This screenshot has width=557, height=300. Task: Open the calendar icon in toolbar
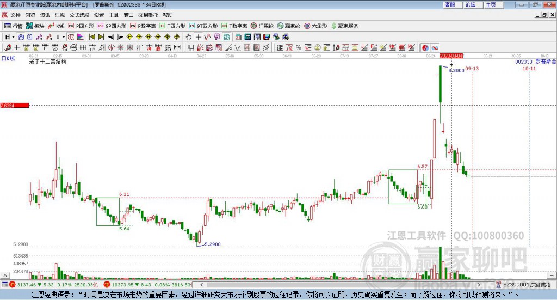pos(238,37)
